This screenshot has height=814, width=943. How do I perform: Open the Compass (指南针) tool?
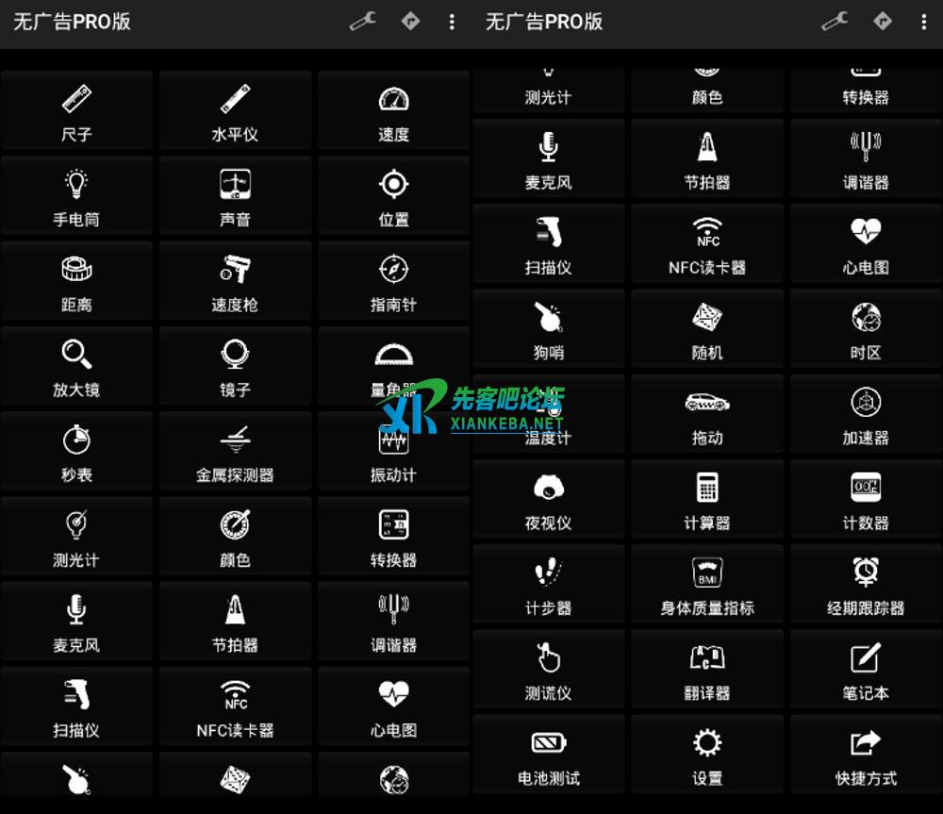point(393,281)
